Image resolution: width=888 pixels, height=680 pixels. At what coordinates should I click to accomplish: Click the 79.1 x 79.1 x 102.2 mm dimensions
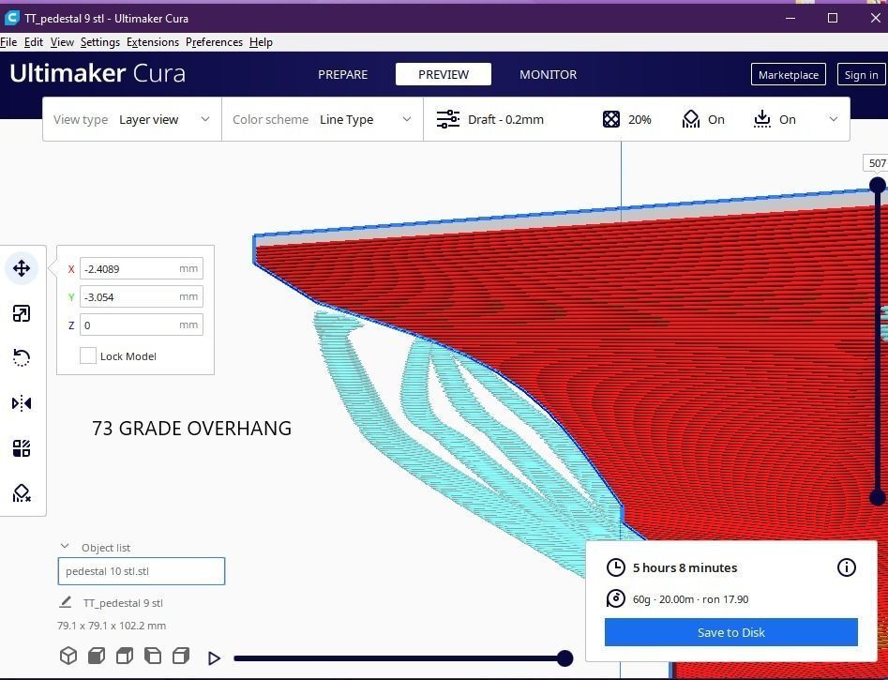tap(112, 626)
